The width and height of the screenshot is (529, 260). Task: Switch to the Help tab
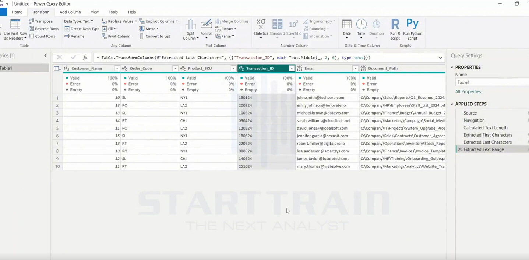tap(132, 12)
